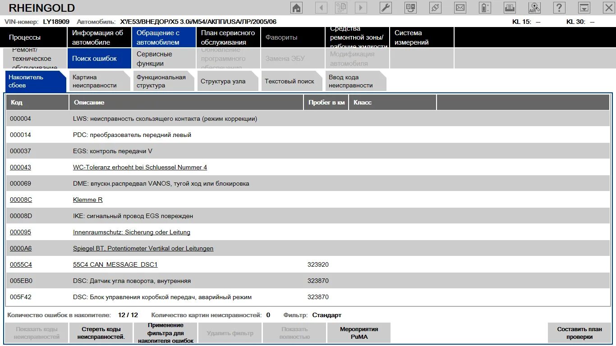Open План сервисного обслуживания menu
616x346 pixels.
(228, 37)
